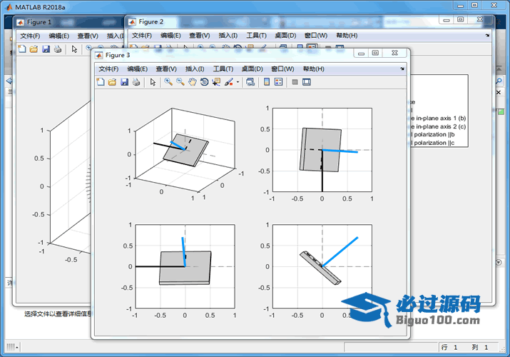Click Open File icon in Figure 3 toolbar
Viewport: 510px width, 357px height.
[x=113, y=82]
